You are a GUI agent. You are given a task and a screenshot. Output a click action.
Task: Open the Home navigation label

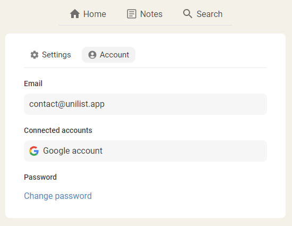95,14
